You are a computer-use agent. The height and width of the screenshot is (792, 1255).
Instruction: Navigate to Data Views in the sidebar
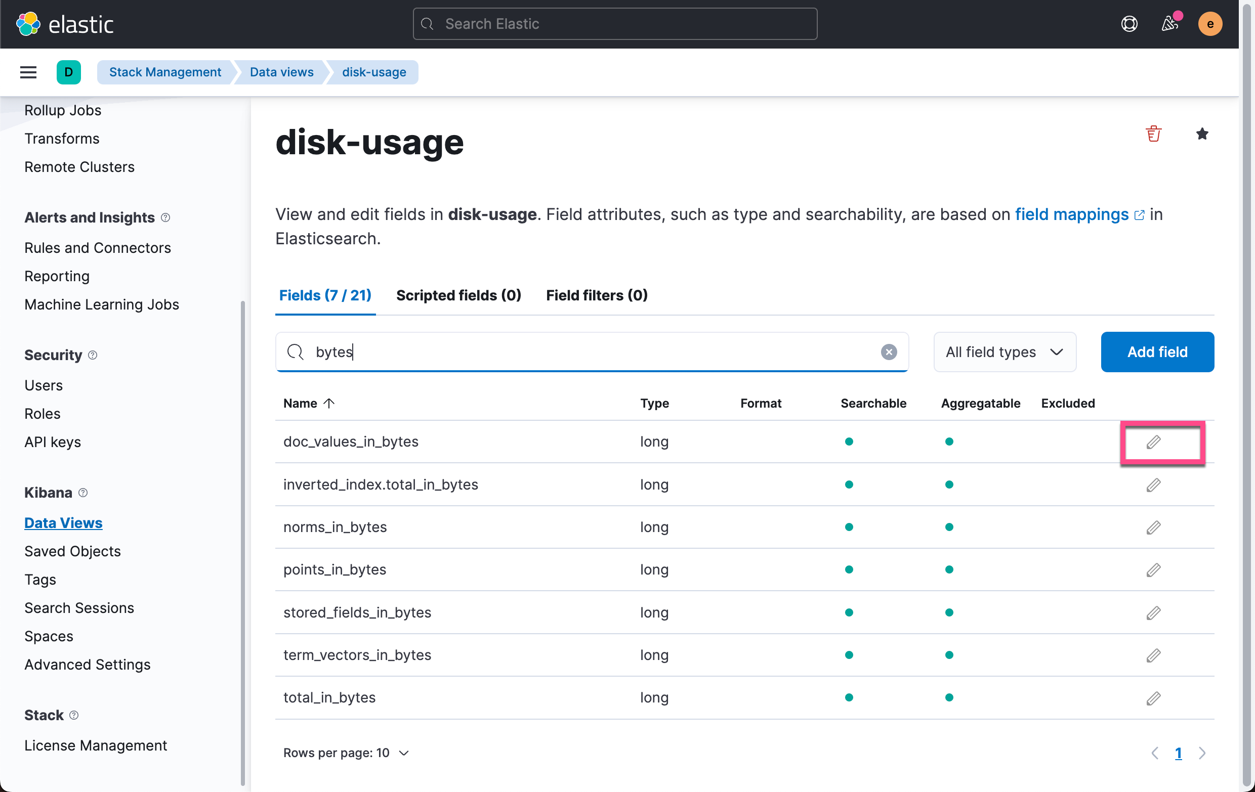click(63, 522)
